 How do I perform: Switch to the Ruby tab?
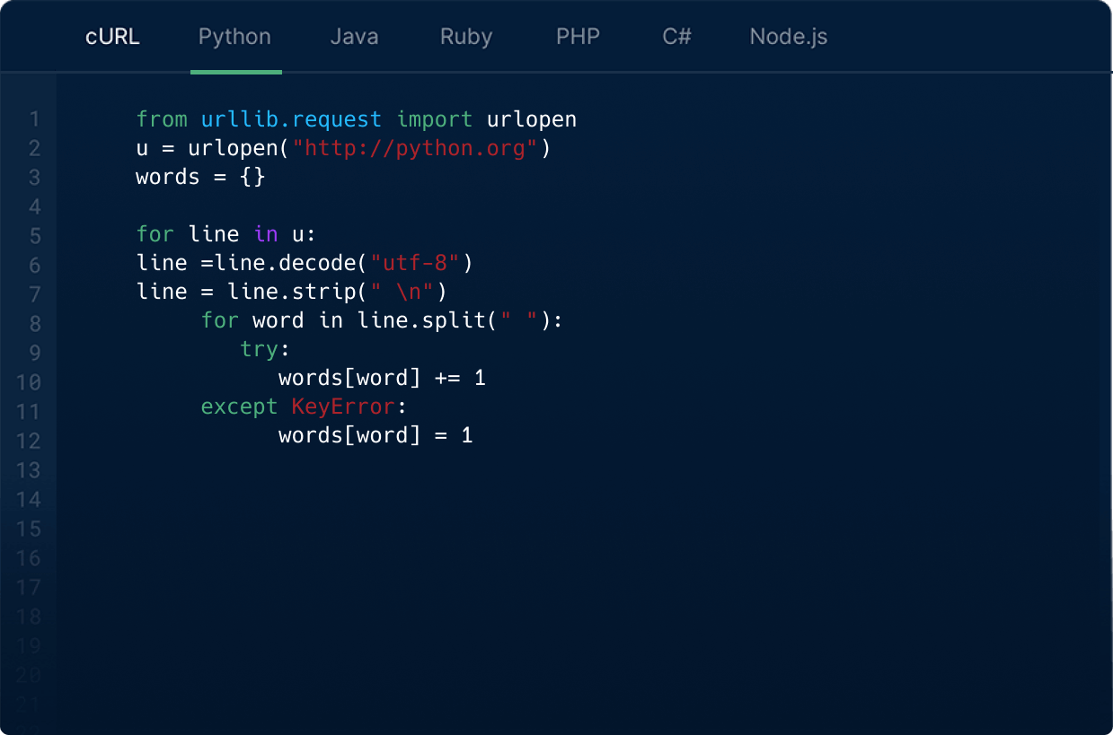[465, 36]
